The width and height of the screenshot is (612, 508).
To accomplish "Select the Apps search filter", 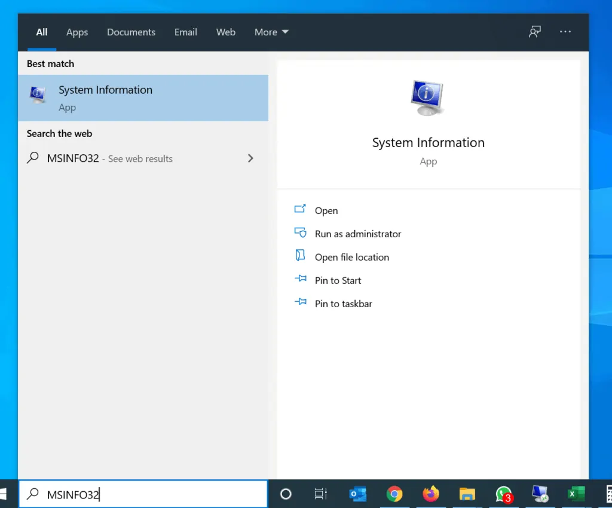I will [x=76, y=32].
